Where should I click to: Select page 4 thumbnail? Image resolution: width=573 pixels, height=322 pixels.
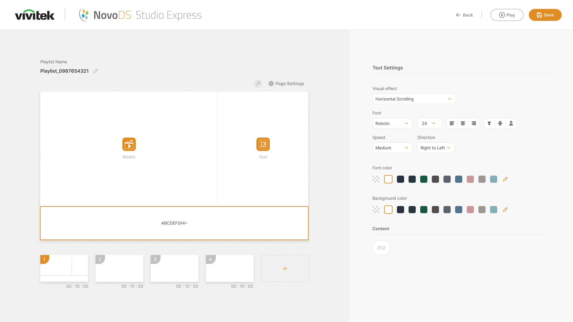pos(230,268)
